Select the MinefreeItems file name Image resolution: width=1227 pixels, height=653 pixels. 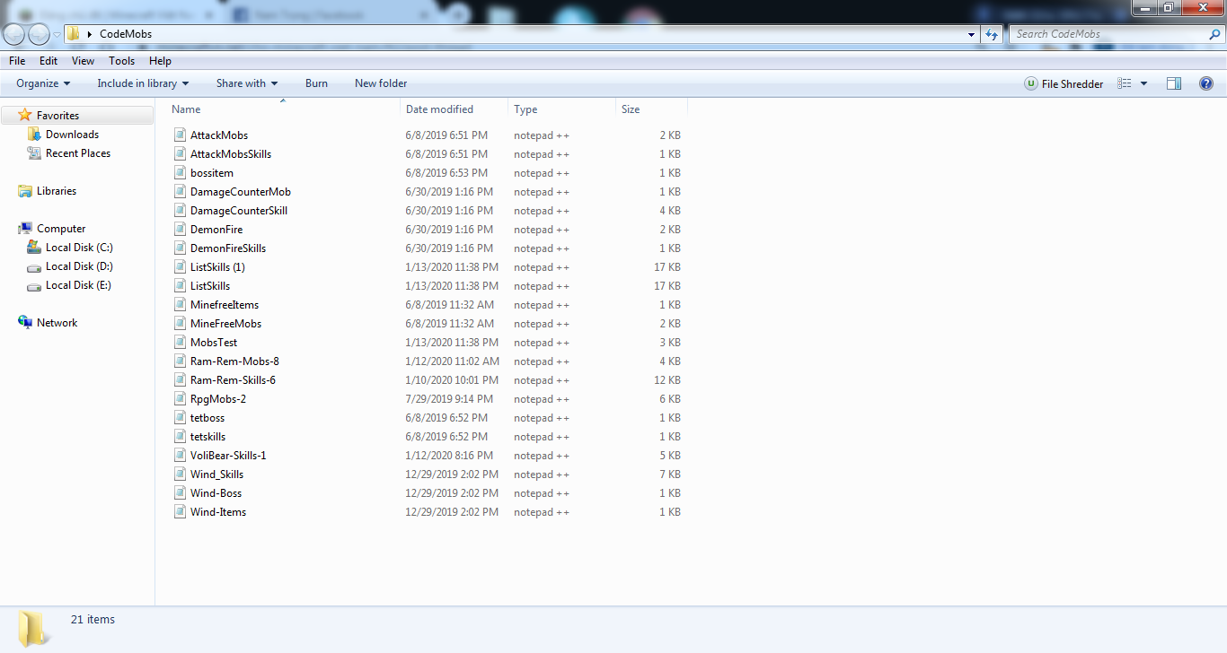[225, 305]
